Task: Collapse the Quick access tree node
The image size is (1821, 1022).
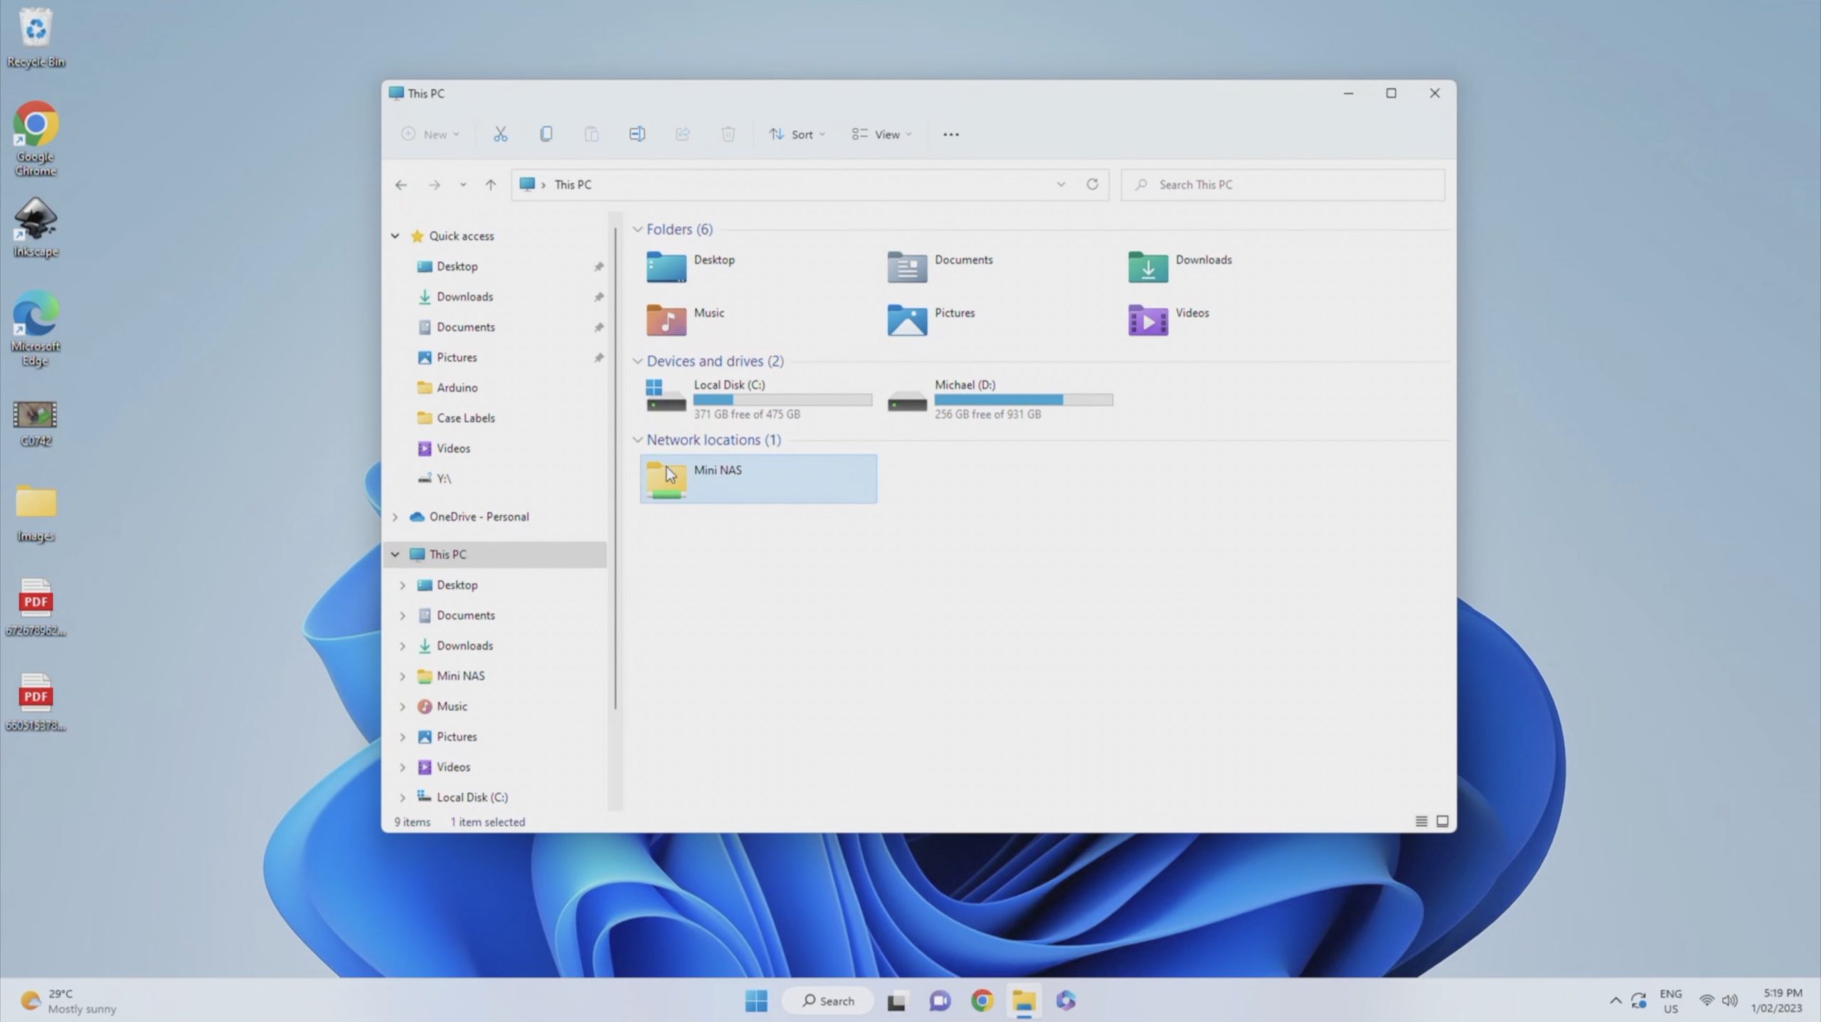Action: click(395, 235)
